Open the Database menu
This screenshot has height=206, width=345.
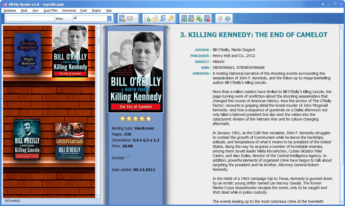[10, 10]
